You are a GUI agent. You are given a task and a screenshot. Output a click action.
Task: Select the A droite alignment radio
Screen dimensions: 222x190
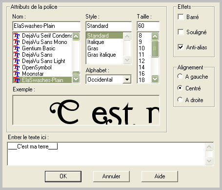180,100
